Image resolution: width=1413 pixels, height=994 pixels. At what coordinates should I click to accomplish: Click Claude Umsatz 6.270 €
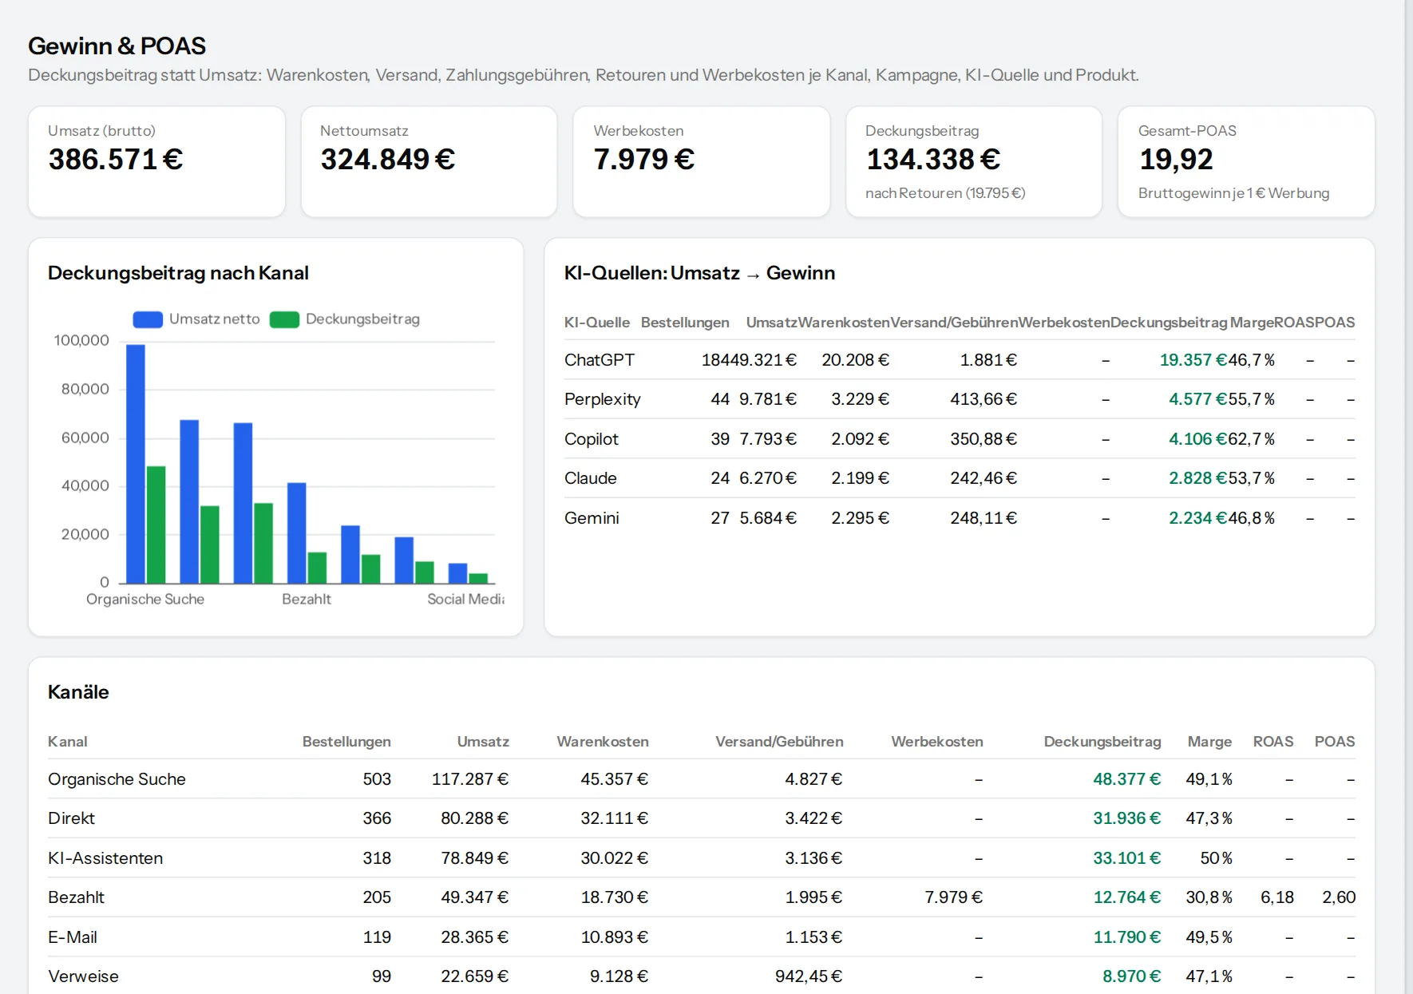click(x=768, y=478)
